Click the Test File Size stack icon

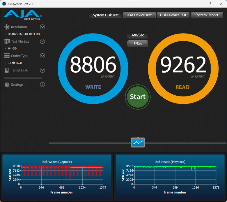coord(7,41)
